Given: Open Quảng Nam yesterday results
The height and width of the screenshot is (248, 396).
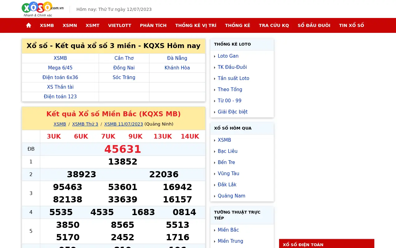Looking at the screenshot, I should pos(231,196).
